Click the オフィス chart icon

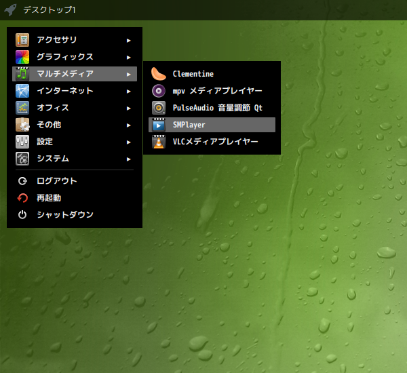click(22, 108)
